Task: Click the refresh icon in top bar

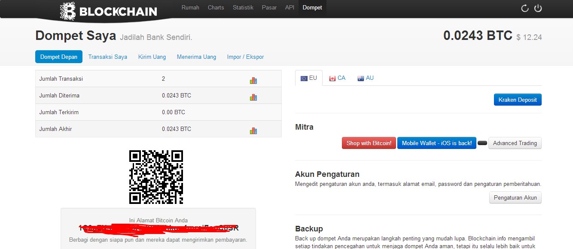Action: pyautogui.click(x=524, y=8)
